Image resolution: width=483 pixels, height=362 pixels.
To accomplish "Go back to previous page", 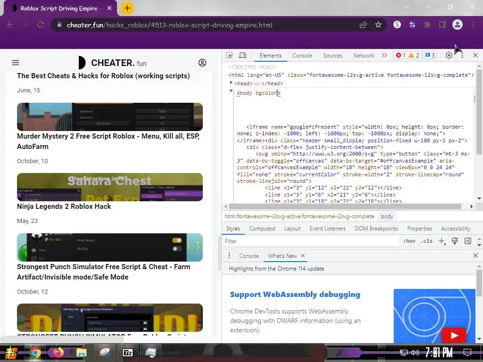I will [x=10, y=25].
